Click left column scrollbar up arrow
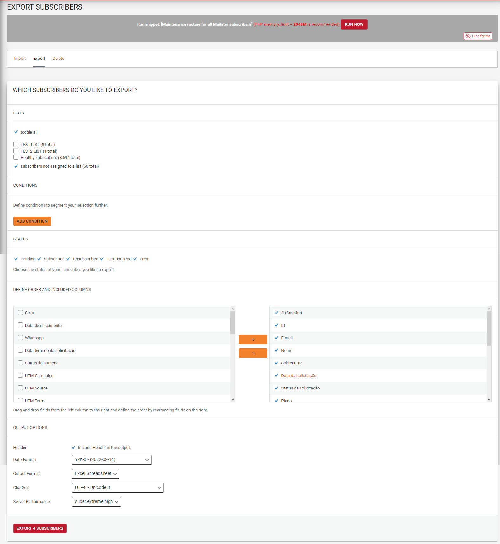500x544 pixels. click(233, 309)
